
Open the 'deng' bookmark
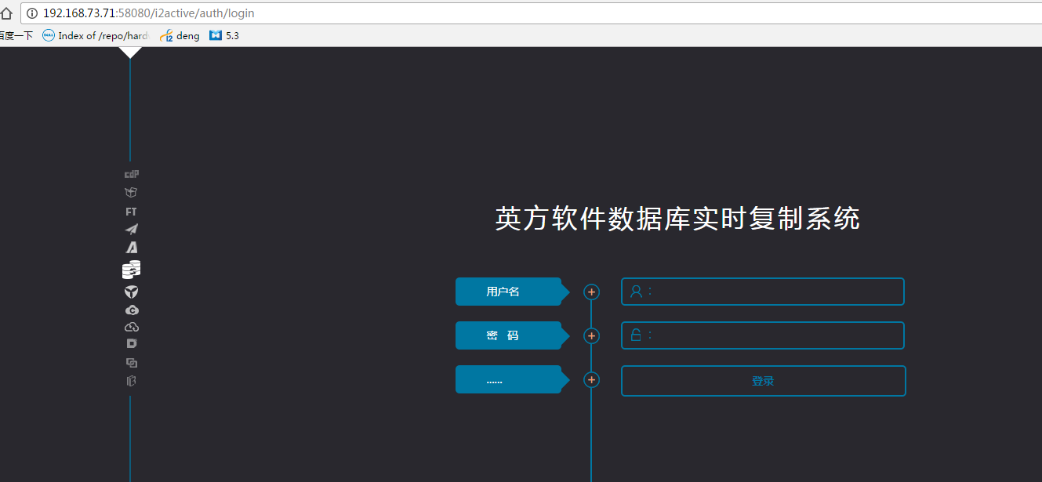pos(180,35)
